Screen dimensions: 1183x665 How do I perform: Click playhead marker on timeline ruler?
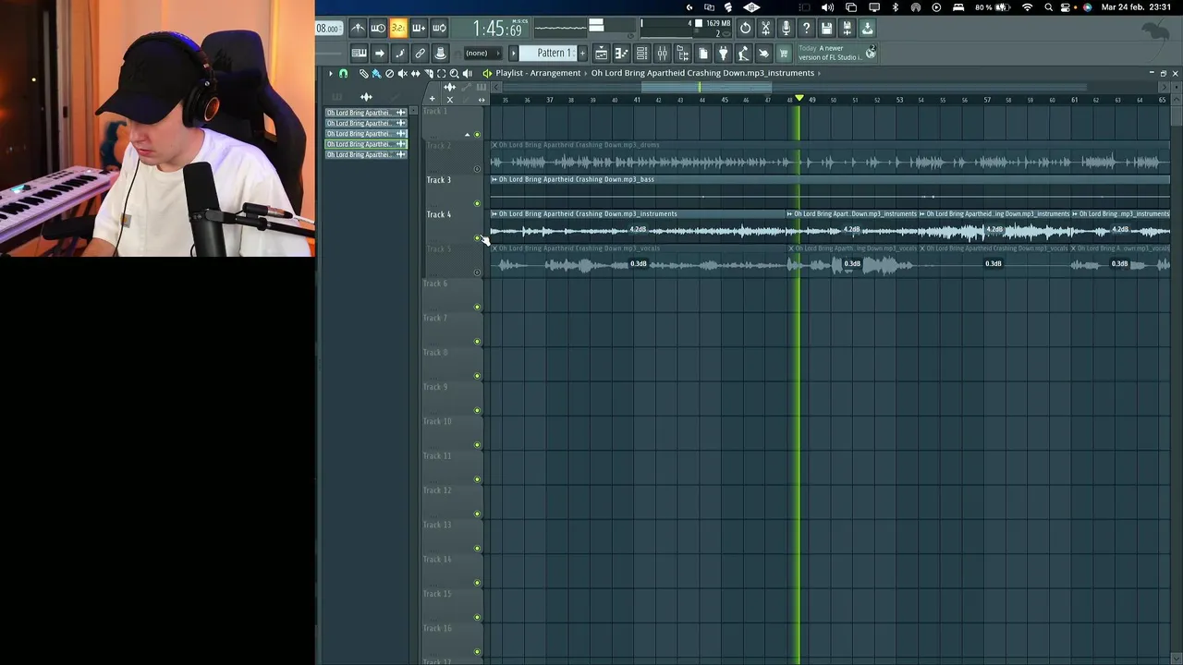click(799, 99)
